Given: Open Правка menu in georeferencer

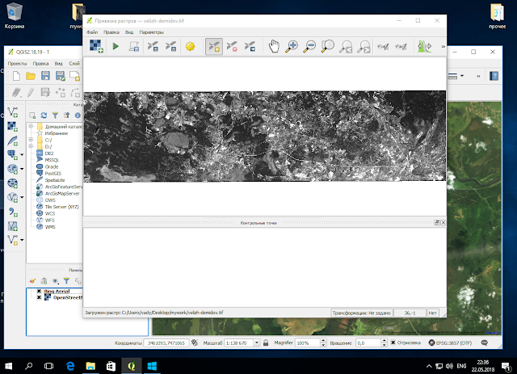Looking at the screenshot, I should (111, 32).
